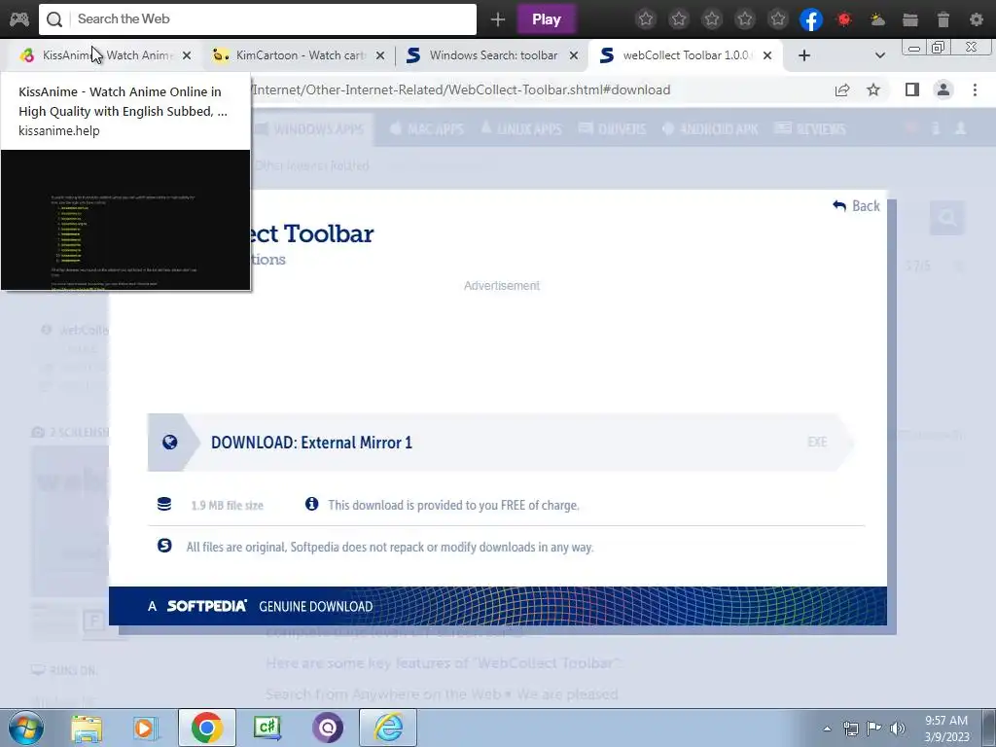
Task: Launch Internet Explorer from taskbar
Action: [388, 728]
